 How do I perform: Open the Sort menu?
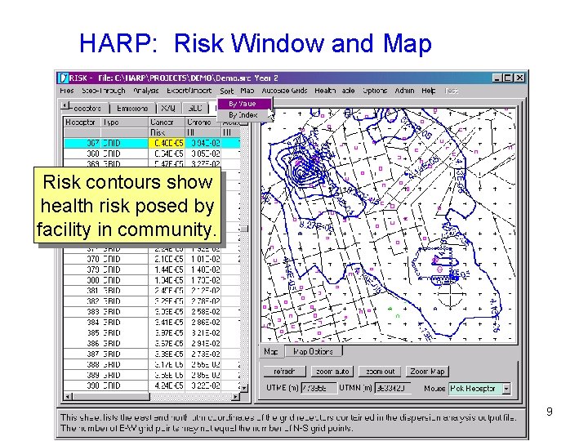226,91
